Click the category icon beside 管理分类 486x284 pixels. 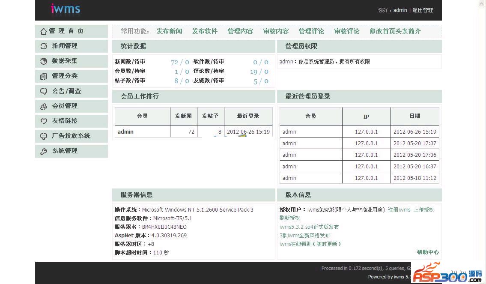click(44, 76)
